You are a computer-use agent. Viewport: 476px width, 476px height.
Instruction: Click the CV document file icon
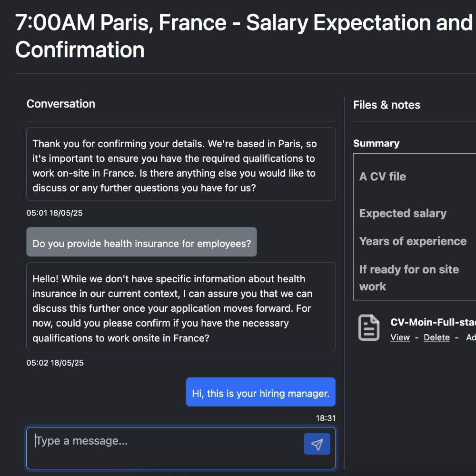coord(369,327)
